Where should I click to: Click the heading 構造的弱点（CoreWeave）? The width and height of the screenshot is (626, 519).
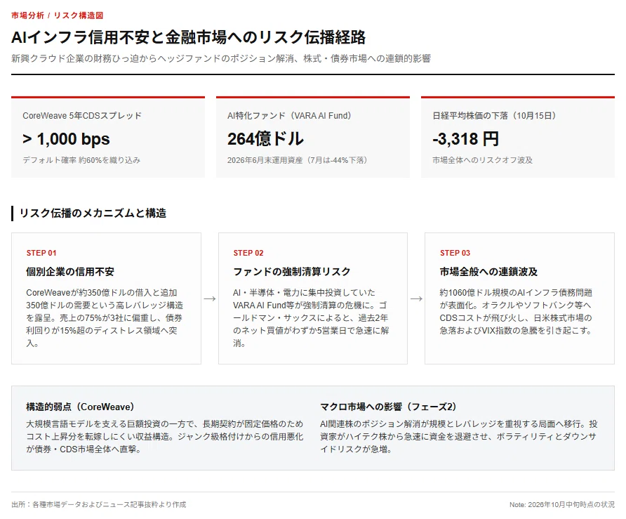(x=81, y=407)
